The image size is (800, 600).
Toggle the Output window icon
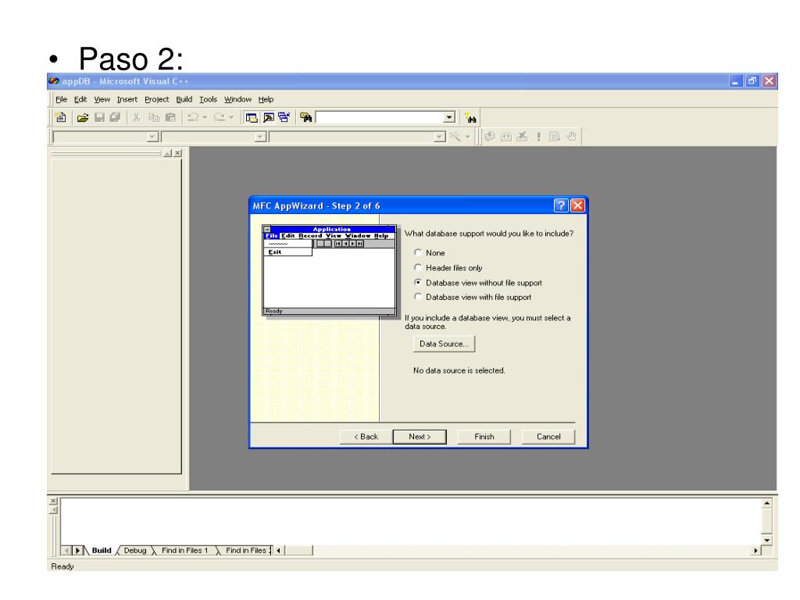(x=269, y=117)
